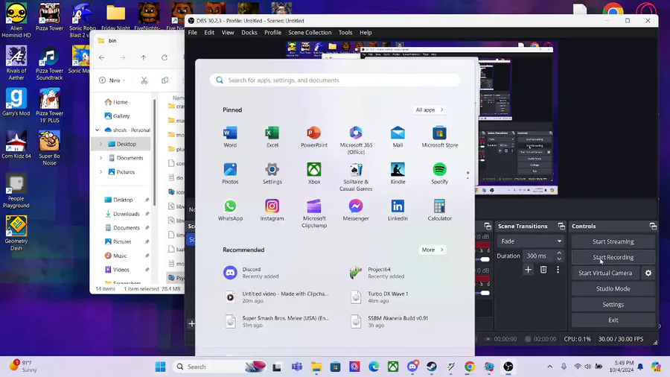Click the Copy icon in File Explorer

[x=165, y=80]
